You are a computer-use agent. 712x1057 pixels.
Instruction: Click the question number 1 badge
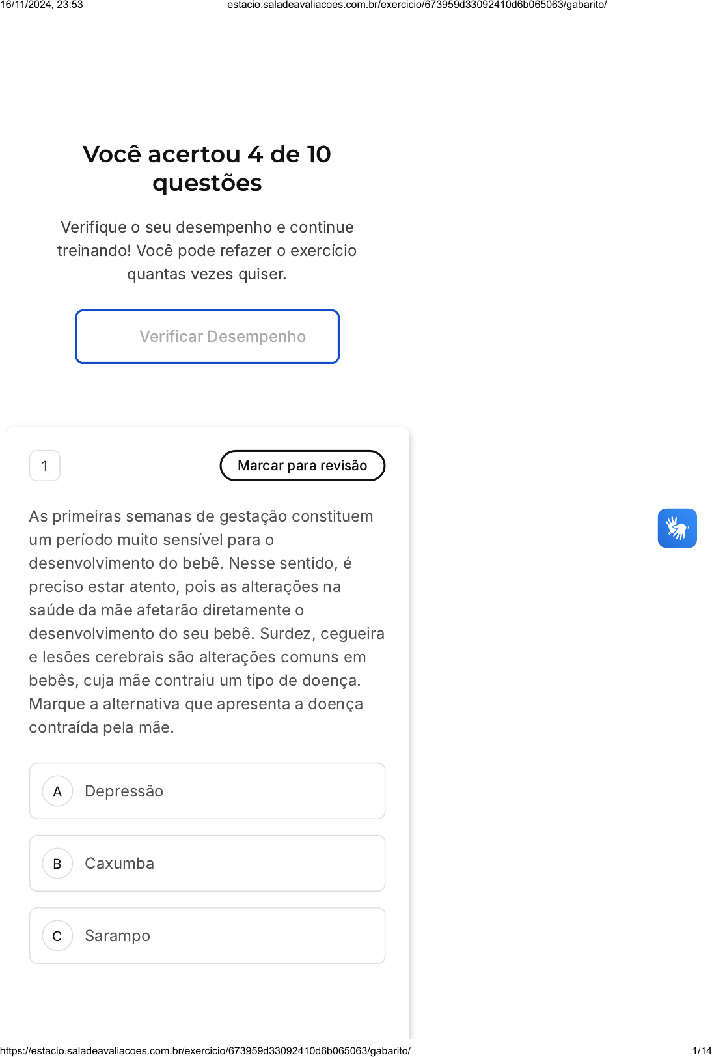tap(45, 466)
